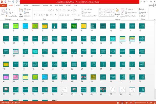Open Shape Effects options
156x104 pixels.
click(131, 16)
